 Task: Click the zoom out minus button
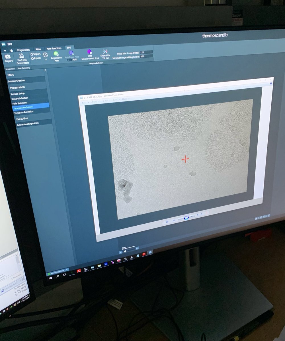(121, 252)
